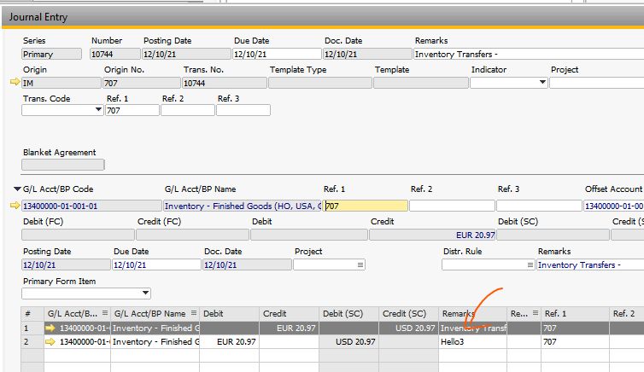Image resolution: width=644 pixels, height=372 pixels.
Task: Click the yellow Ref. 1 field containing 707
Action: click(366, 206)
